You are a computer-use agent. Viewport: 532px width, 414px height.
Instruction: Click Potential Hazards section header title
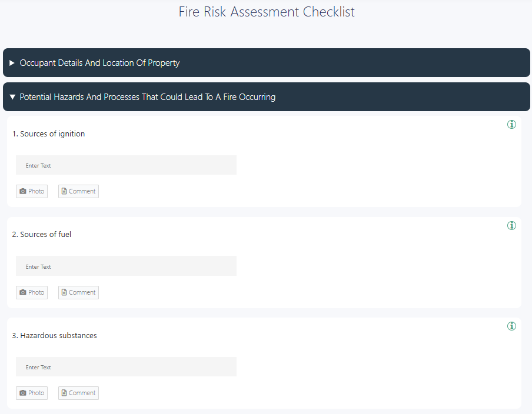coord(147,97)
